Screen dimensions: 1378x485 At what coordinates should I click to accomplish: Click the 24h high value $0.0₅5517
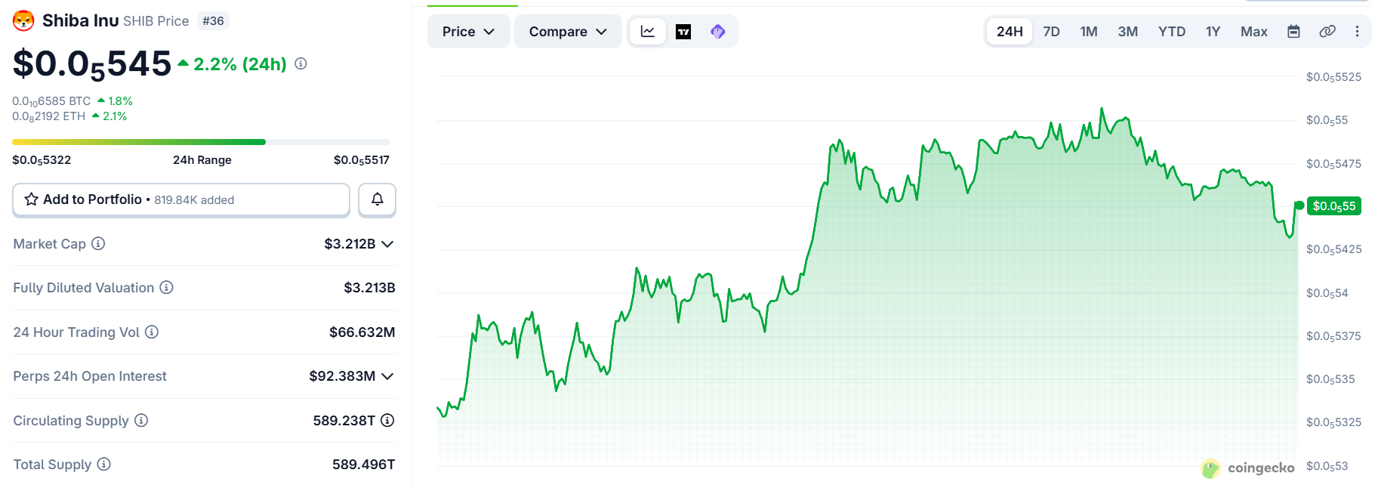(x=362, y=160)
